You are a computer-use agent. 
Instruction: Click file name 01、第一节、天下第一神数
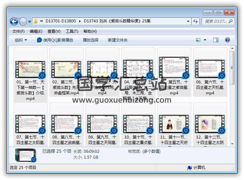point(30,90)
